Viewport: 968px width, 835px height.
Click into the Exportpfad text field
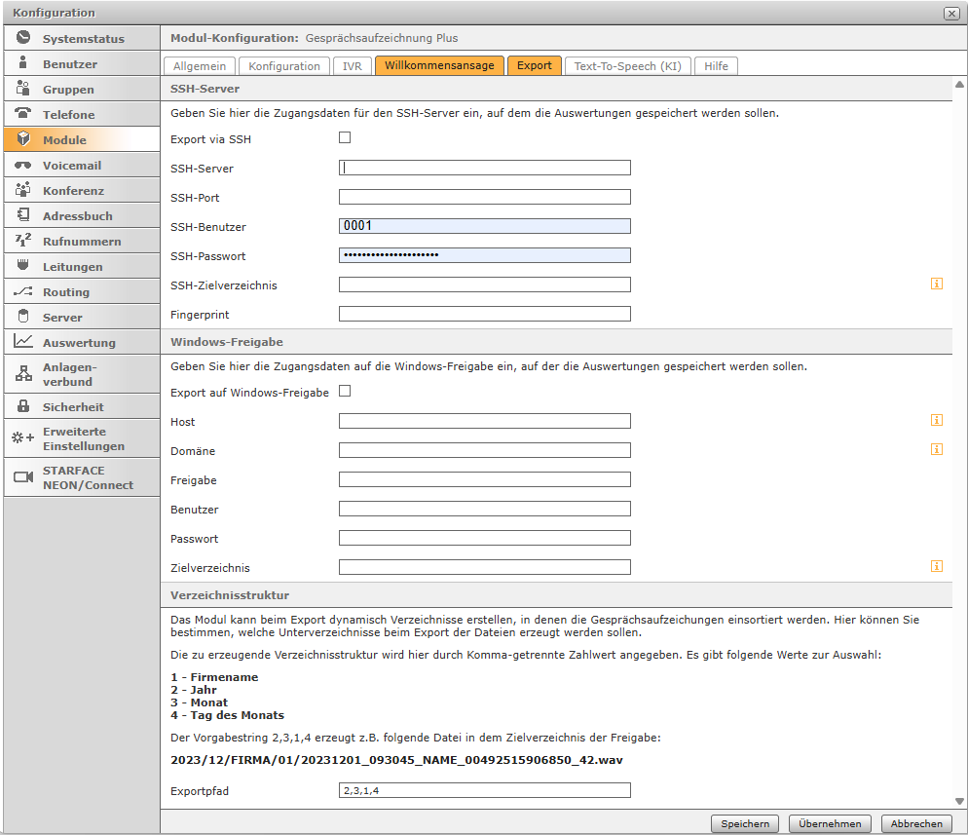(x=484, y=790)
